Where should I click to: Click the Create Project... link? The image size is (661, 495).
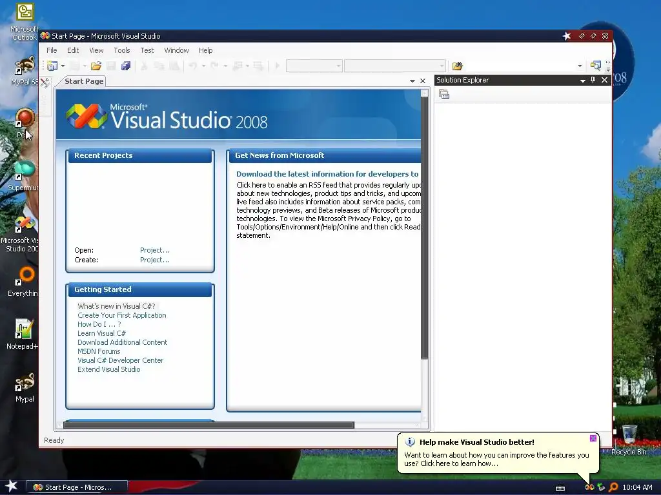click(x=155, y=260)
